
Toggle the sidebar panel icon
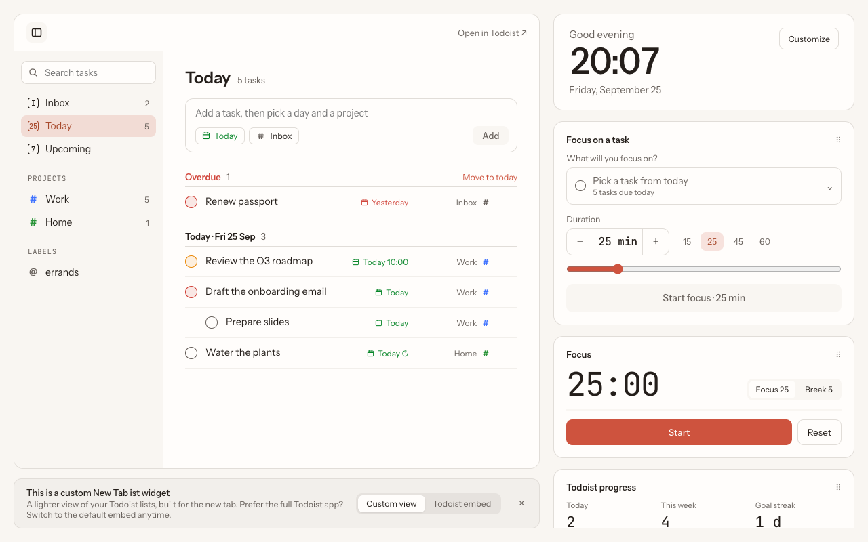pyautogui.click(x=37, y=33)
